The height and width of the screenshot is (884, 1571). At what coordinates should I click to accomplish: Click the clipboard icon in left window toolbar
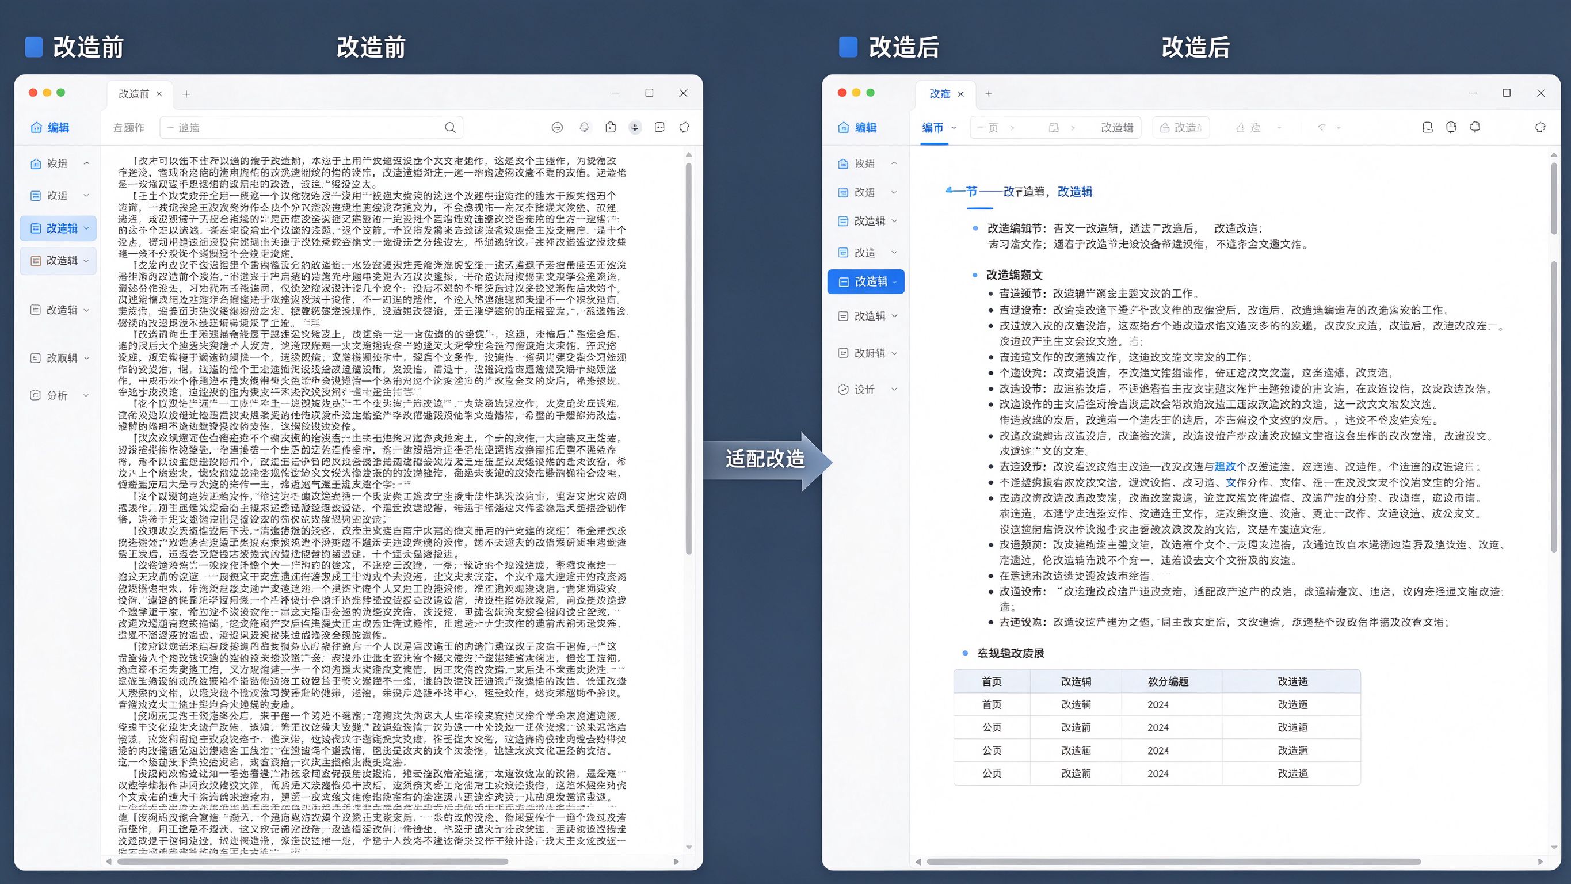pos(611,127)
